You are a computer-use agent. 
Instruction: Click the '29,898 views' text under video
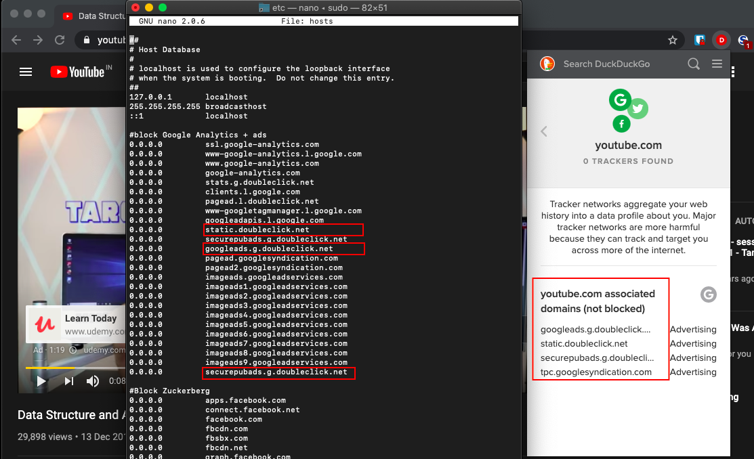pos(45,437)
